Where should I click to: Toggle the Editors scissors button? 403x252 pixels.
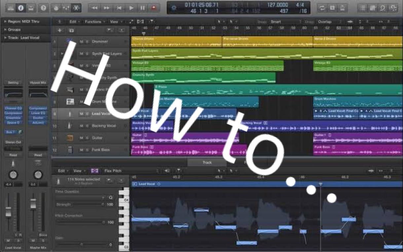click(x=76, y=8)
